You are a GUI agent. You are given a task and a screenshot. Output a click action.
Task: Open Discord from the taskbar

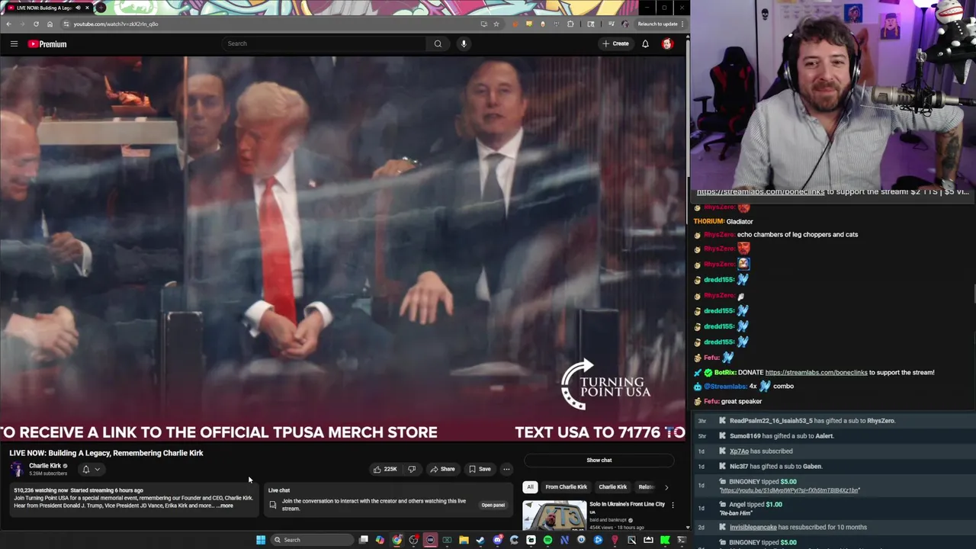coord(497,540)
